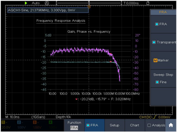Enable the Analysis checkbox
This screenshot has height=132, width=177.
(x=149, y=125)
